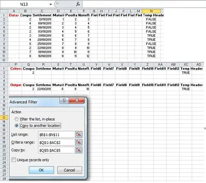Click value 12 in column F row 11
Image resolution: width=206 pixels, height=183 pixels.
(x=84, y=56)
